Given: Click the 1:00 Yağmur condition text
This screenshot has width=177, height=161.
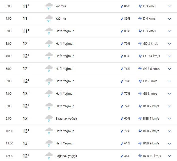Looking at the screenshot, I should pyautogui.click(x=61, y=19).
